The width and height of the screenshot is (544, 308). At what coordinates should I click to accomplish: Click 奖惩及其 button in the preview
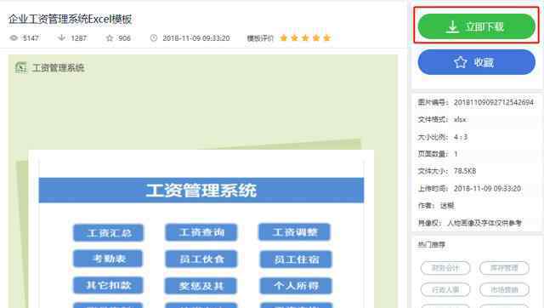coord(201,286)
